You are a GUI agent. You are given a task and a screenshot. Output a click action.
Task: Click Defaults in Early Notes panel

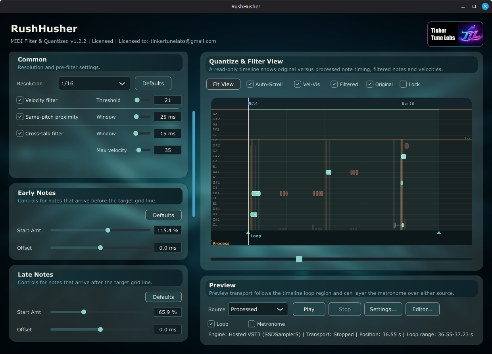[163, 215]
